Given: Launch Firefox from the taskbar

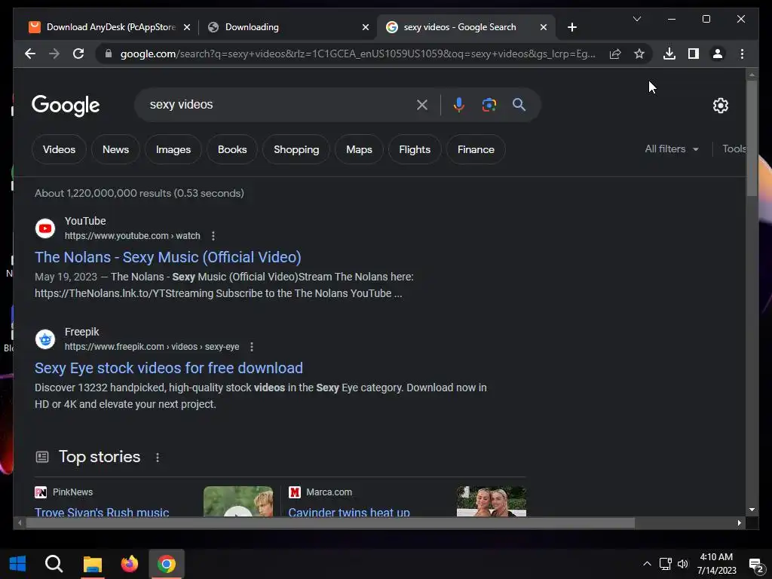Looking at the screenshot, I should 130,564.
